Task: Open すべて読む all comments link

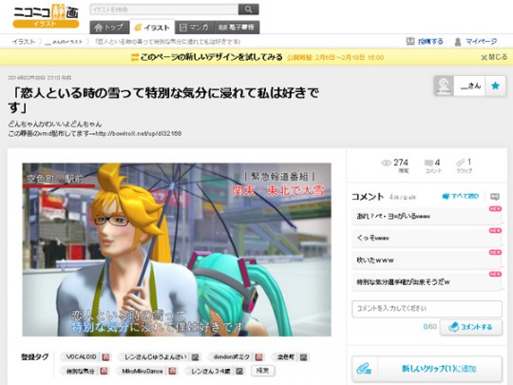Action: (x=461, y=196)
